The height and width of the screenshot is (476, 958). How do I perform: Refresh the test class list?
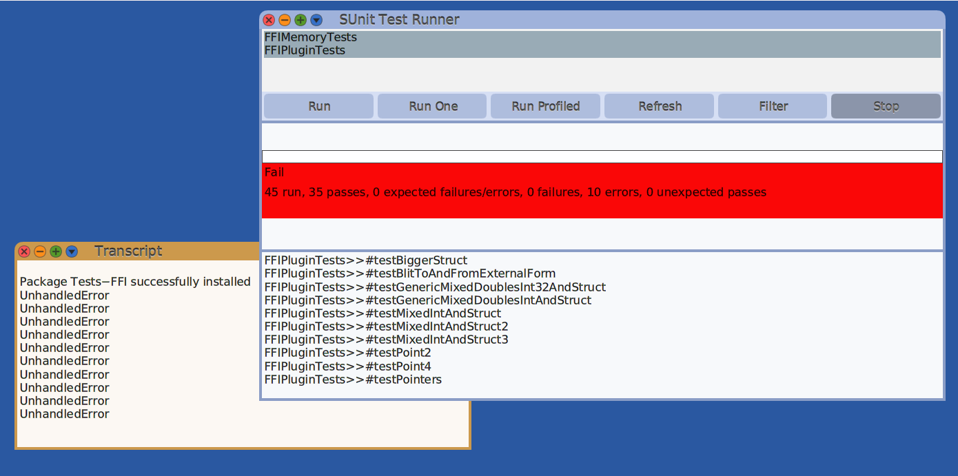(660, 106)
